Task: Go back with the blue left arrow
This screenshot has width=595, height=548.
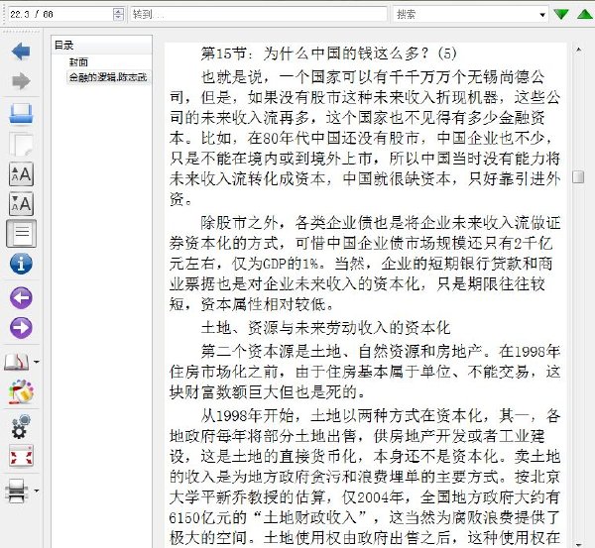Action: (x=21, y=52)
